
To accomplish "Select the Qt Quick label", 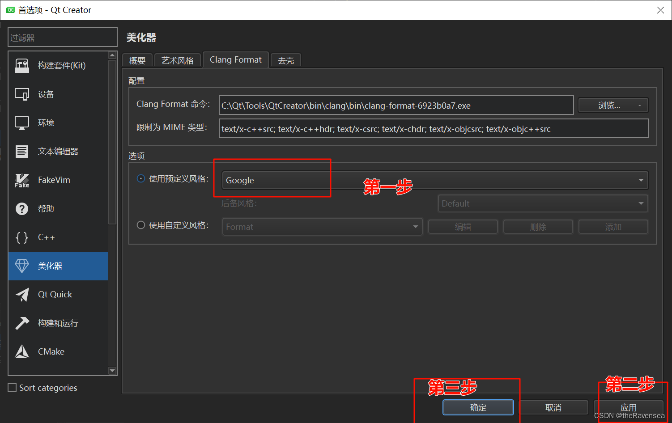I will point(55,295).
